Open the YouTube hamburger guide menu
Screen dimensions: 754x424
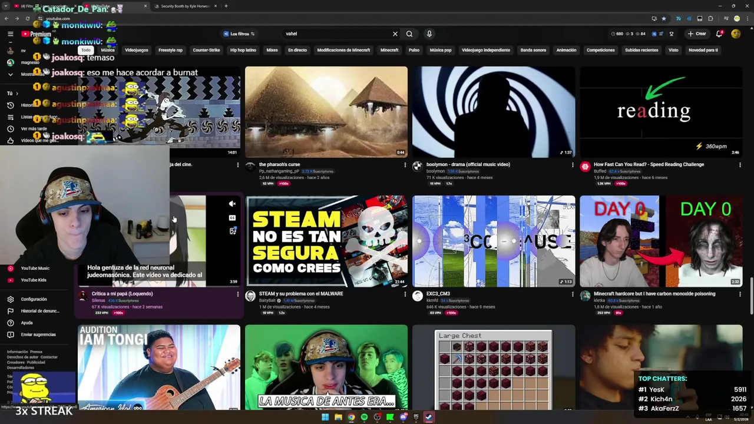(x=10, y=34)
